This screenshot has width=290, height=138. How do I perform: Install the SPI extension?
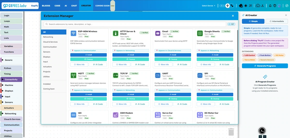tap(215, 94)
